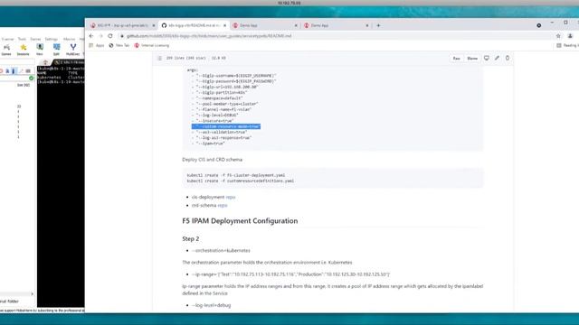This screenshot has height=325, width=579.
Task: Open the Internal Licensing bookmark
Action: (152, 45)
